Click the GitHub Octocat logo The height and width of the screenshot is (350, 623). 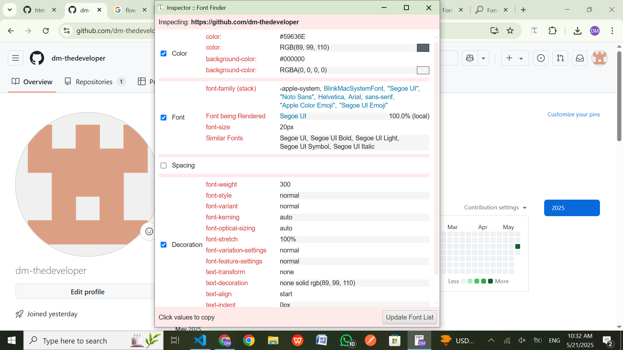[x=37, y=58]
